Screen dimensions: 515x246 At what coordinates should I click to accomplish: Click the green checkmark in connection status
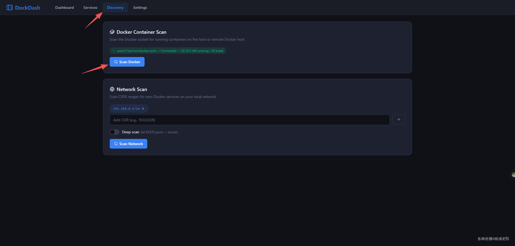point(114,51)
